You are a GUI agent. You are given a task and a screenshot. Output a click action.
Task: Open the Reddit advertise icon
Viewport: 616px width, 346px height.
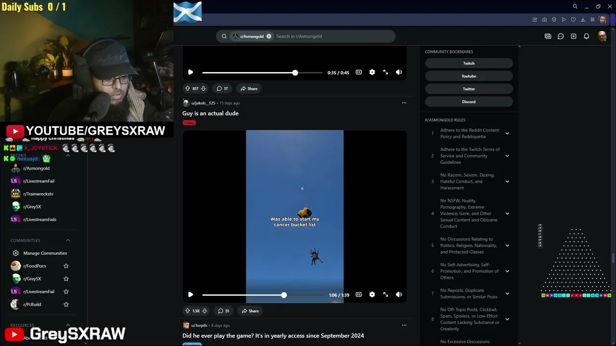548,36
